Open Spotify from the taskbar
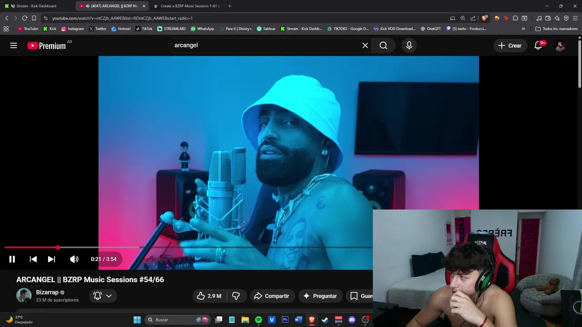Image resolution: width=582 pixels, height=327 pixels. [x=259, y=320]
